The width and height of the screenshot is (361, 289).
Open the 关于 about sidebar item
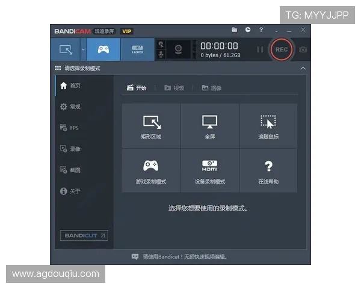click(x=84, y=191)
